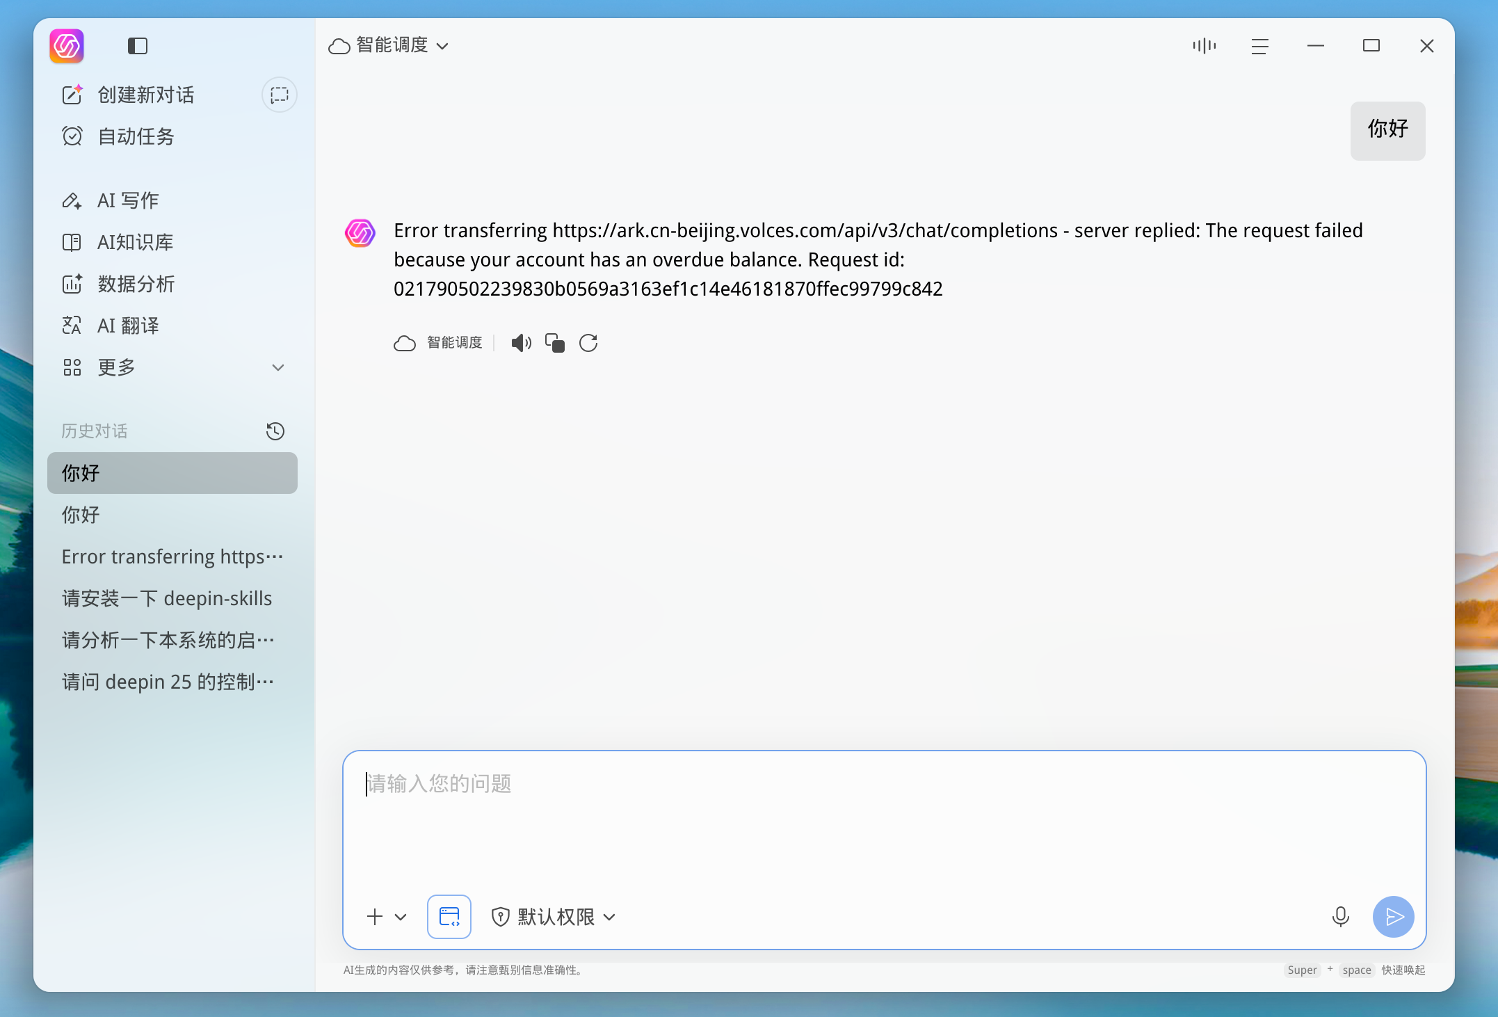This screenshot has height=1017, width=1498.
Task: Expand the 更多 section chevron
Action: click(278, 367)
